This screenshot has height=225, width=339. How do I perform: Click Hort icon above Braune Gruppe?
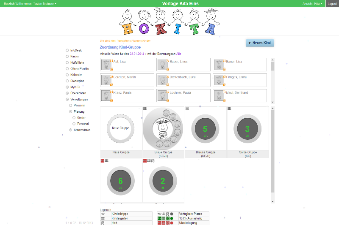click(187, 109)
